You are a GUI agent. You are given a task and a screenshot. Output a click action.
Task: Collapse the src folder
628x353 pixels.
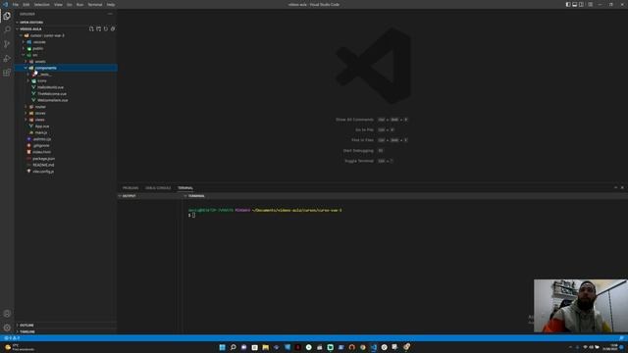[x=35, y=55]
